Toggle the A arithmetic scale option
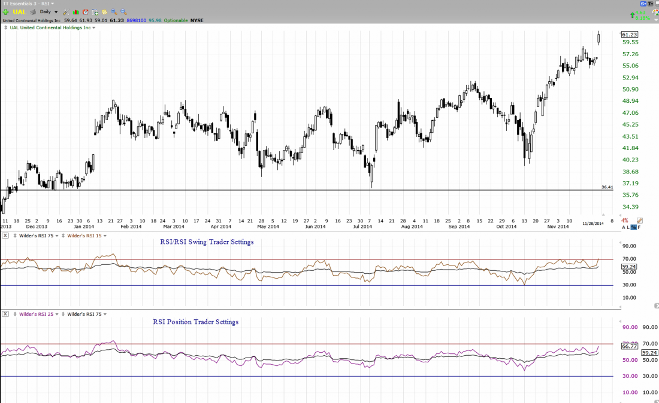The width and height of the screenshot is (659, 403). (624, 227)
